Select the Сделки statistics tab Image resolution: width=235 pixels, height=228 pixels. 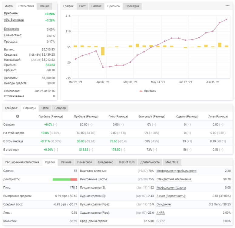click(50, 162)
